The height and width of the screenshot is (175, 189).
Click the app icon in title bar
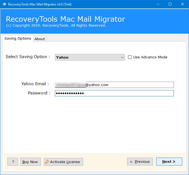[x=4, y=4]
